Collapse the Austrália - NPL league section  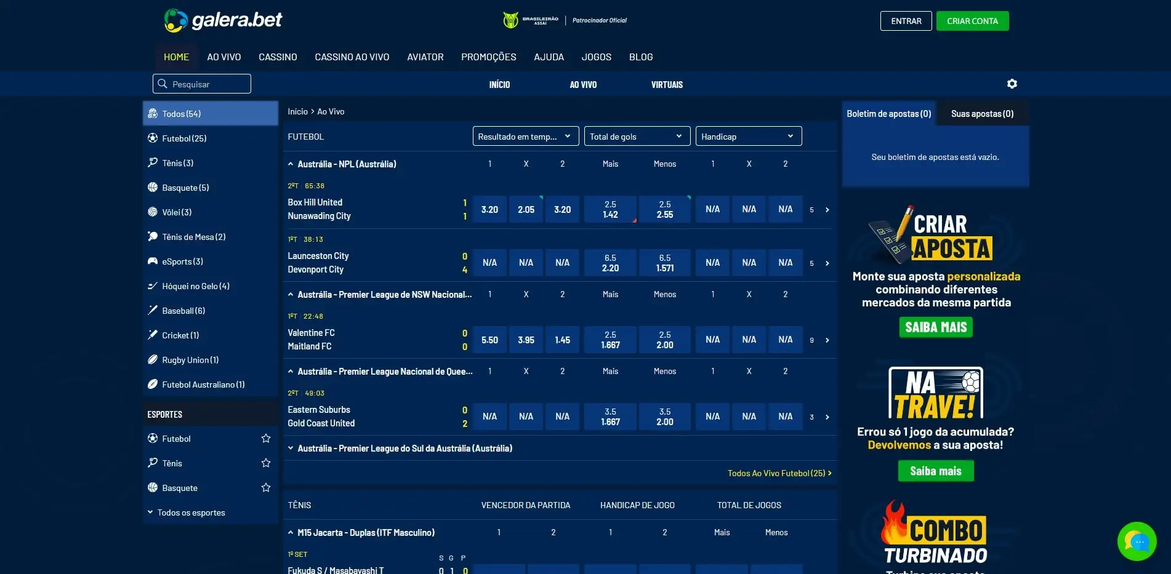point(291,164)
